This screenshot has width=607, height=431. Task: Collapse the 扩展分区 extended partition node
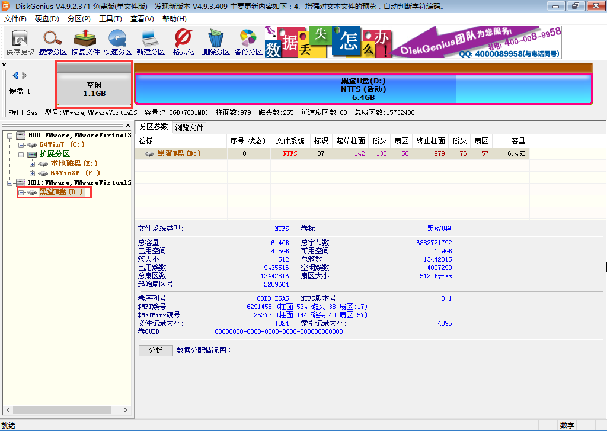click(x=21, y=154)
